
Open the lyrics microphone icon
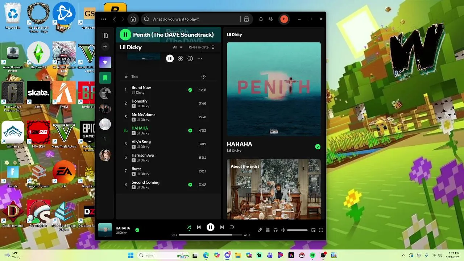260,230
